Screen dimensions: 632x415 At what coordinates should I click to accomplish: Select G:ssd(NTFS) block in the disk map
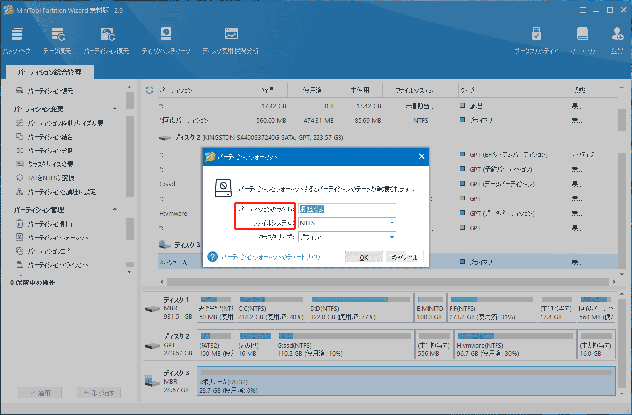pyautogui.click(x=344, y=346)
